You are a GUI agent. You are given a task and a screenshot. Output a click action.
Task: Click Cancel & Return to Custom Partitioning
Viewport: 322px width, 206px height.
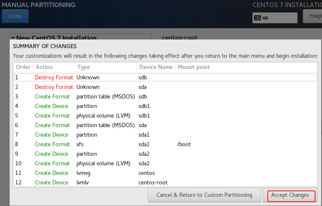(x=204, y=195)
